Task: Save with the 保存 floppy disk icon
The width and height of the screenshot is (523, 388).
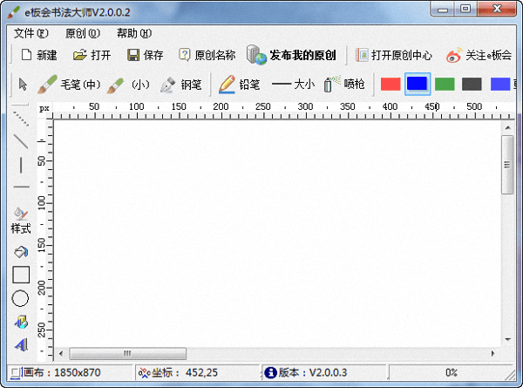Action: pyautogui.click(x=133, y=55)
